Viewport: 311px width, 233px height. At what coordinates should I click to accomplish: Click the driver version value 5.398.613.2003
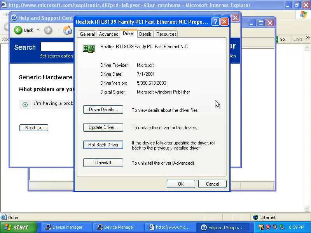pyautogui.click(x=152, y=83)
